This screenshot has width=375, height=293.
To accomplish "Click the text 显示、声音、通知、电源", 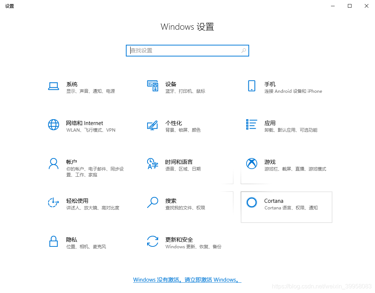I will point(91,91).
